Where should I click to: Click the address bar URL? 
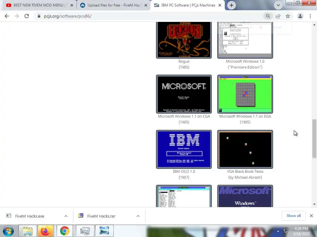[67, 16]
